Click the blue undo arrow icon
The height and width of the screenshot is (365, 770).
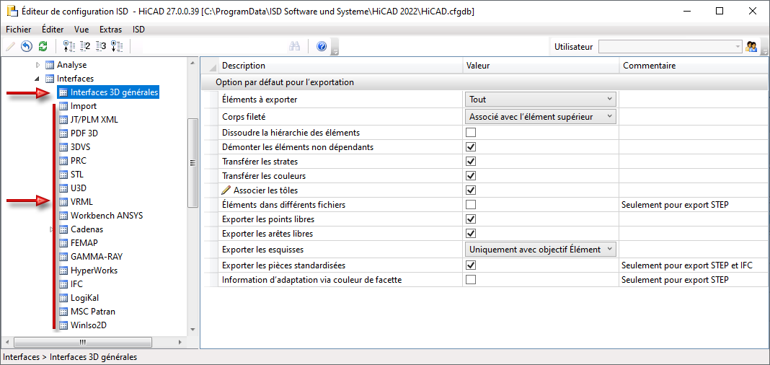(27, 46)
